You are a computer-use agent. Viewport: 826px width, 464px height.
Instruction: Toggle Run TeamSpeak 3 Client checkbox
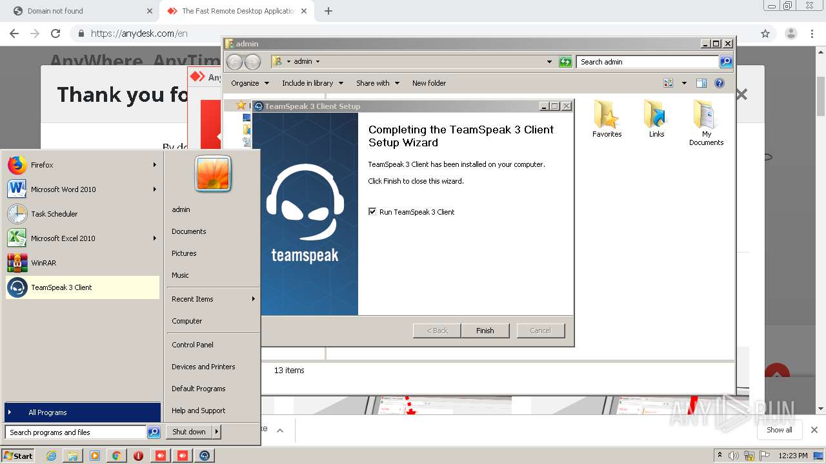point(372,211)
